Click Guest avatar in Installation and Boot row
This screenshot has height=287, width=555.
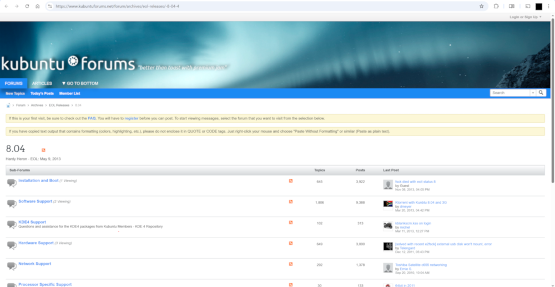(388, 184)
